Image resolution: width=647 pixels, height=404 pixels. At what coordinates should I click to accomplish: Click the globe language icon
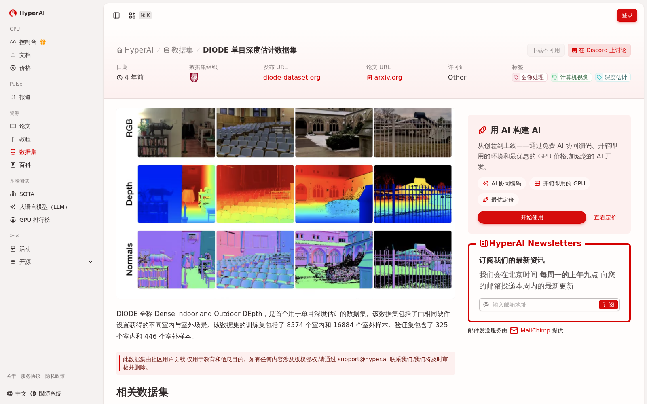click(10, 393)
